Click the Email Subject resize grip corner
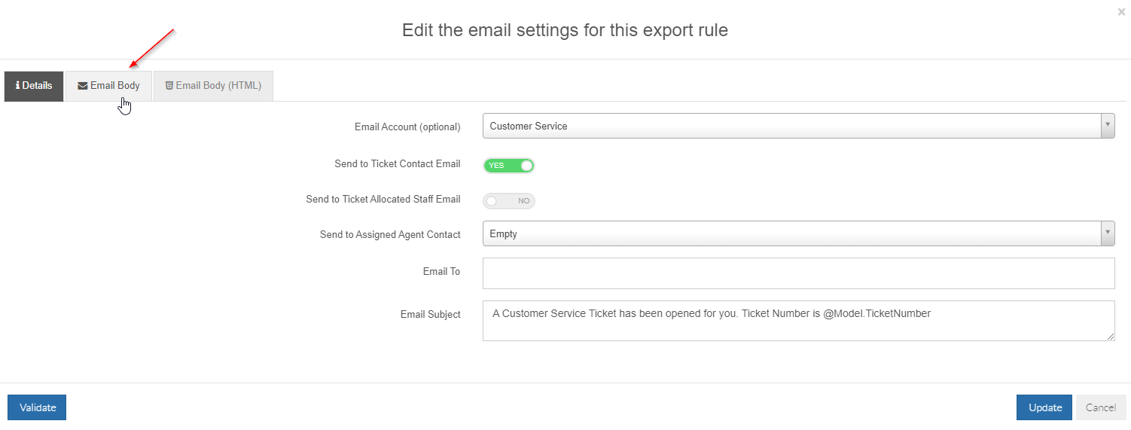Viewport: 1131px width, 430px height. coord(1111,337)
